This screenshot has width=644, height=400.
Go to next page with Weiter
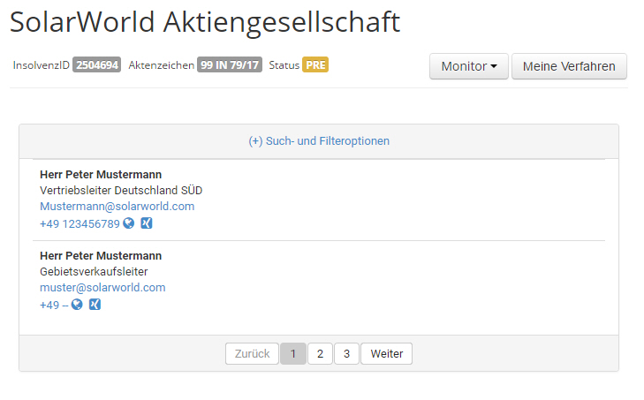386,353
